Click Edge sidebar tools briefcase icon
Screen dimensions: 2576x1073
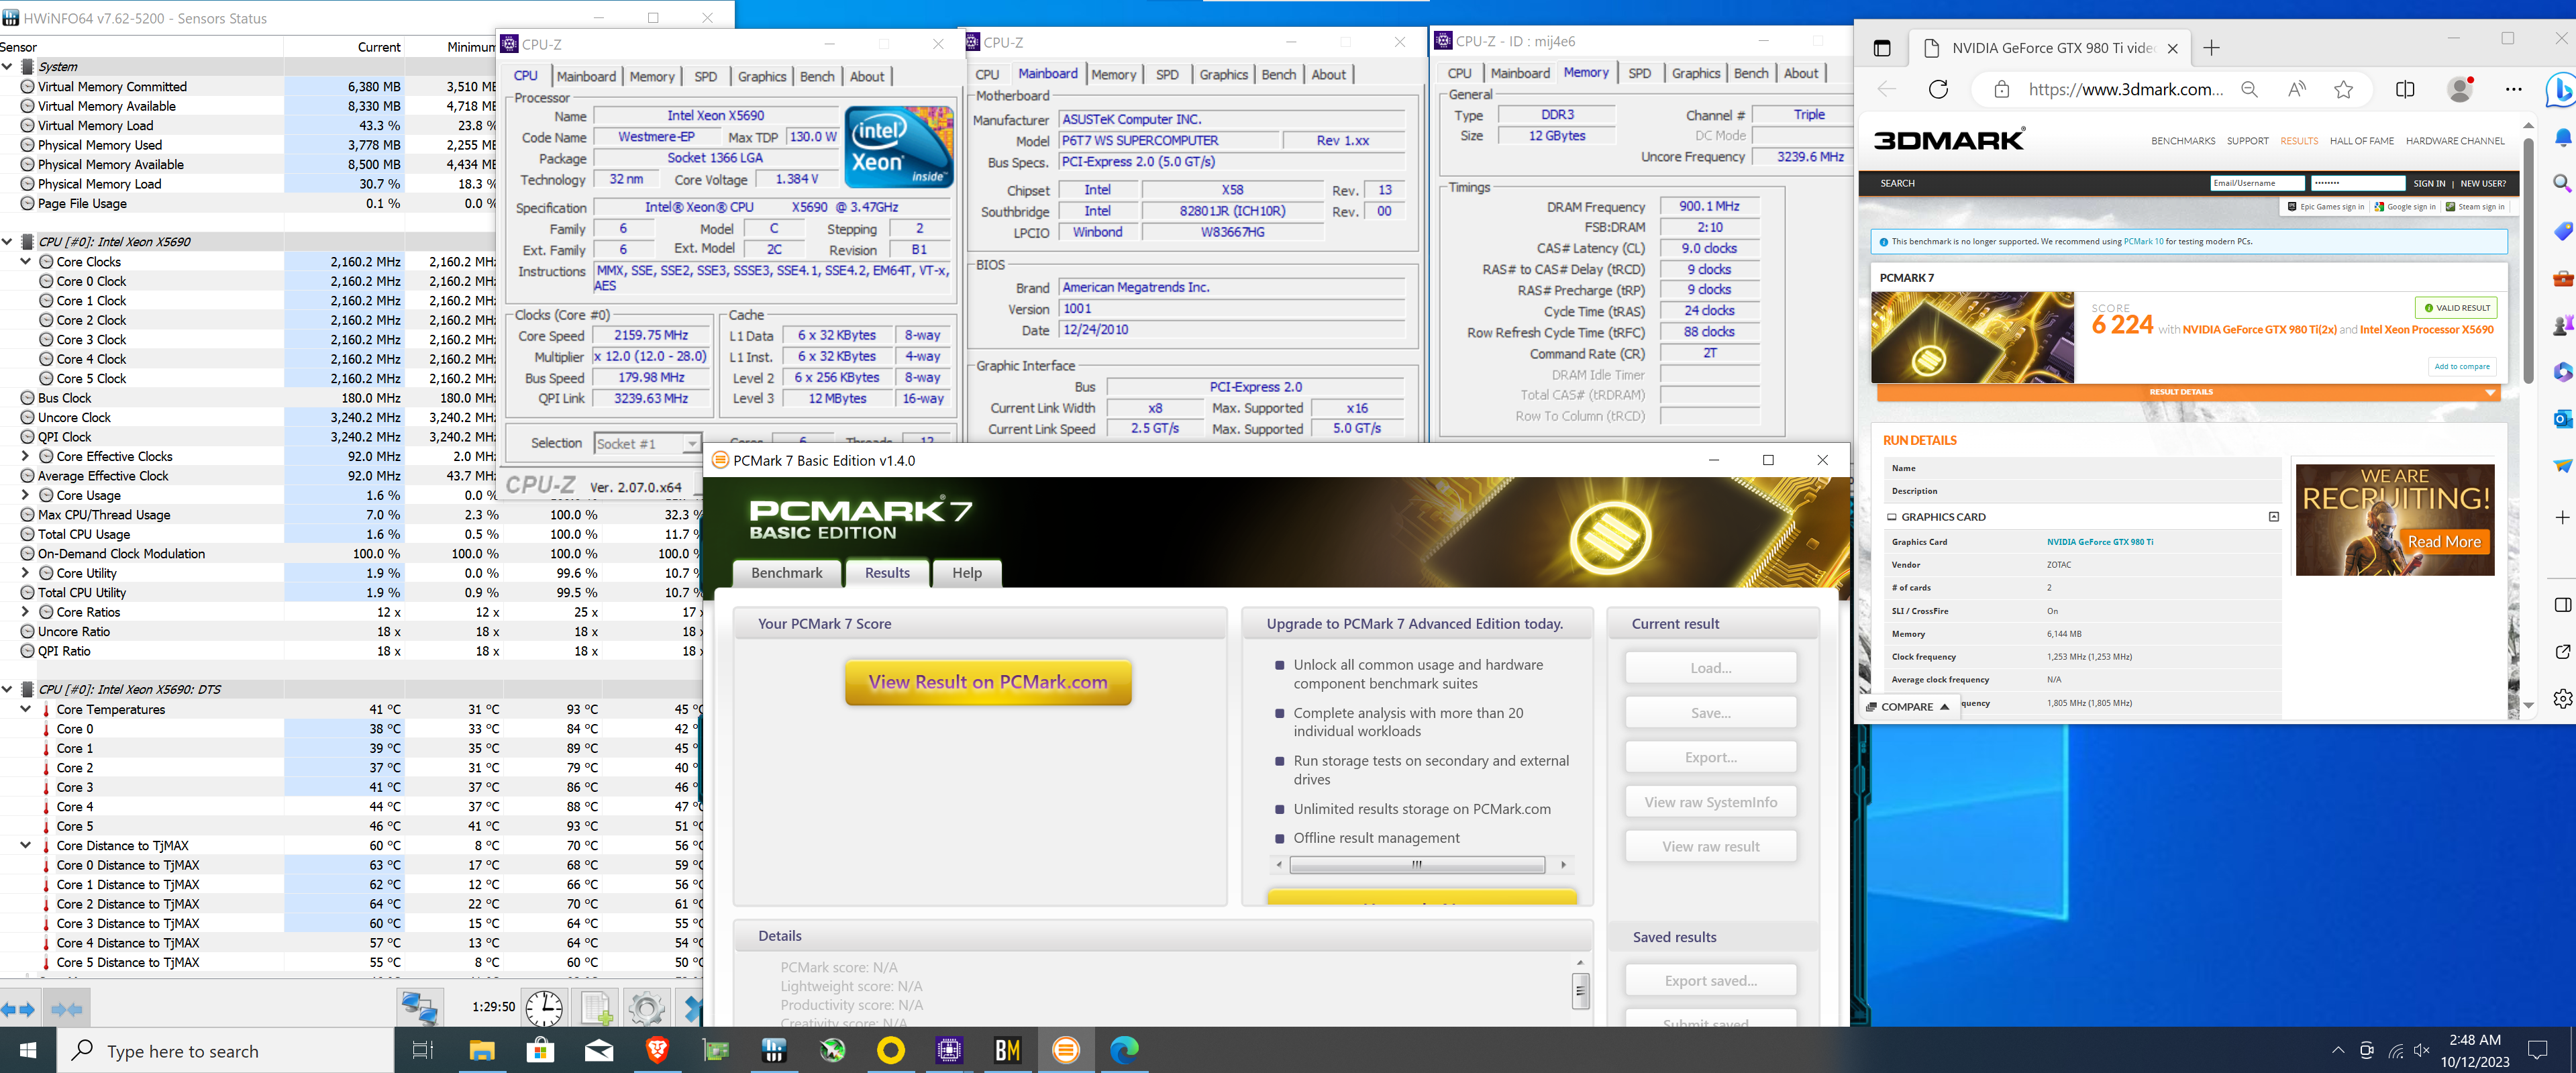2563,278
